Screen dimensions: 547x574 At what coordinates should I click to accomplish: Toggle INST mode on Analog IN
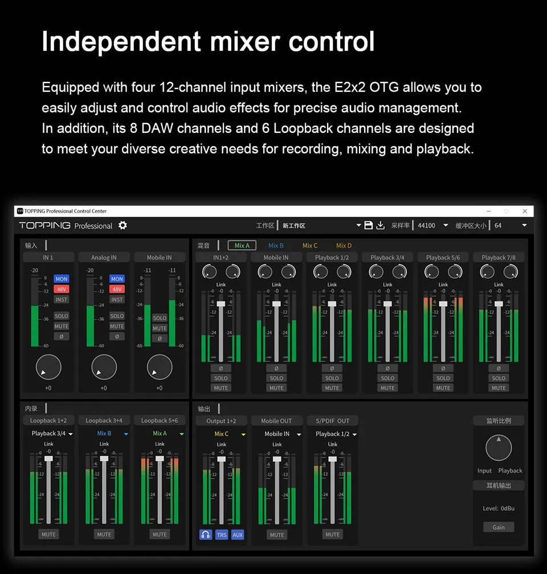[117, 299]
